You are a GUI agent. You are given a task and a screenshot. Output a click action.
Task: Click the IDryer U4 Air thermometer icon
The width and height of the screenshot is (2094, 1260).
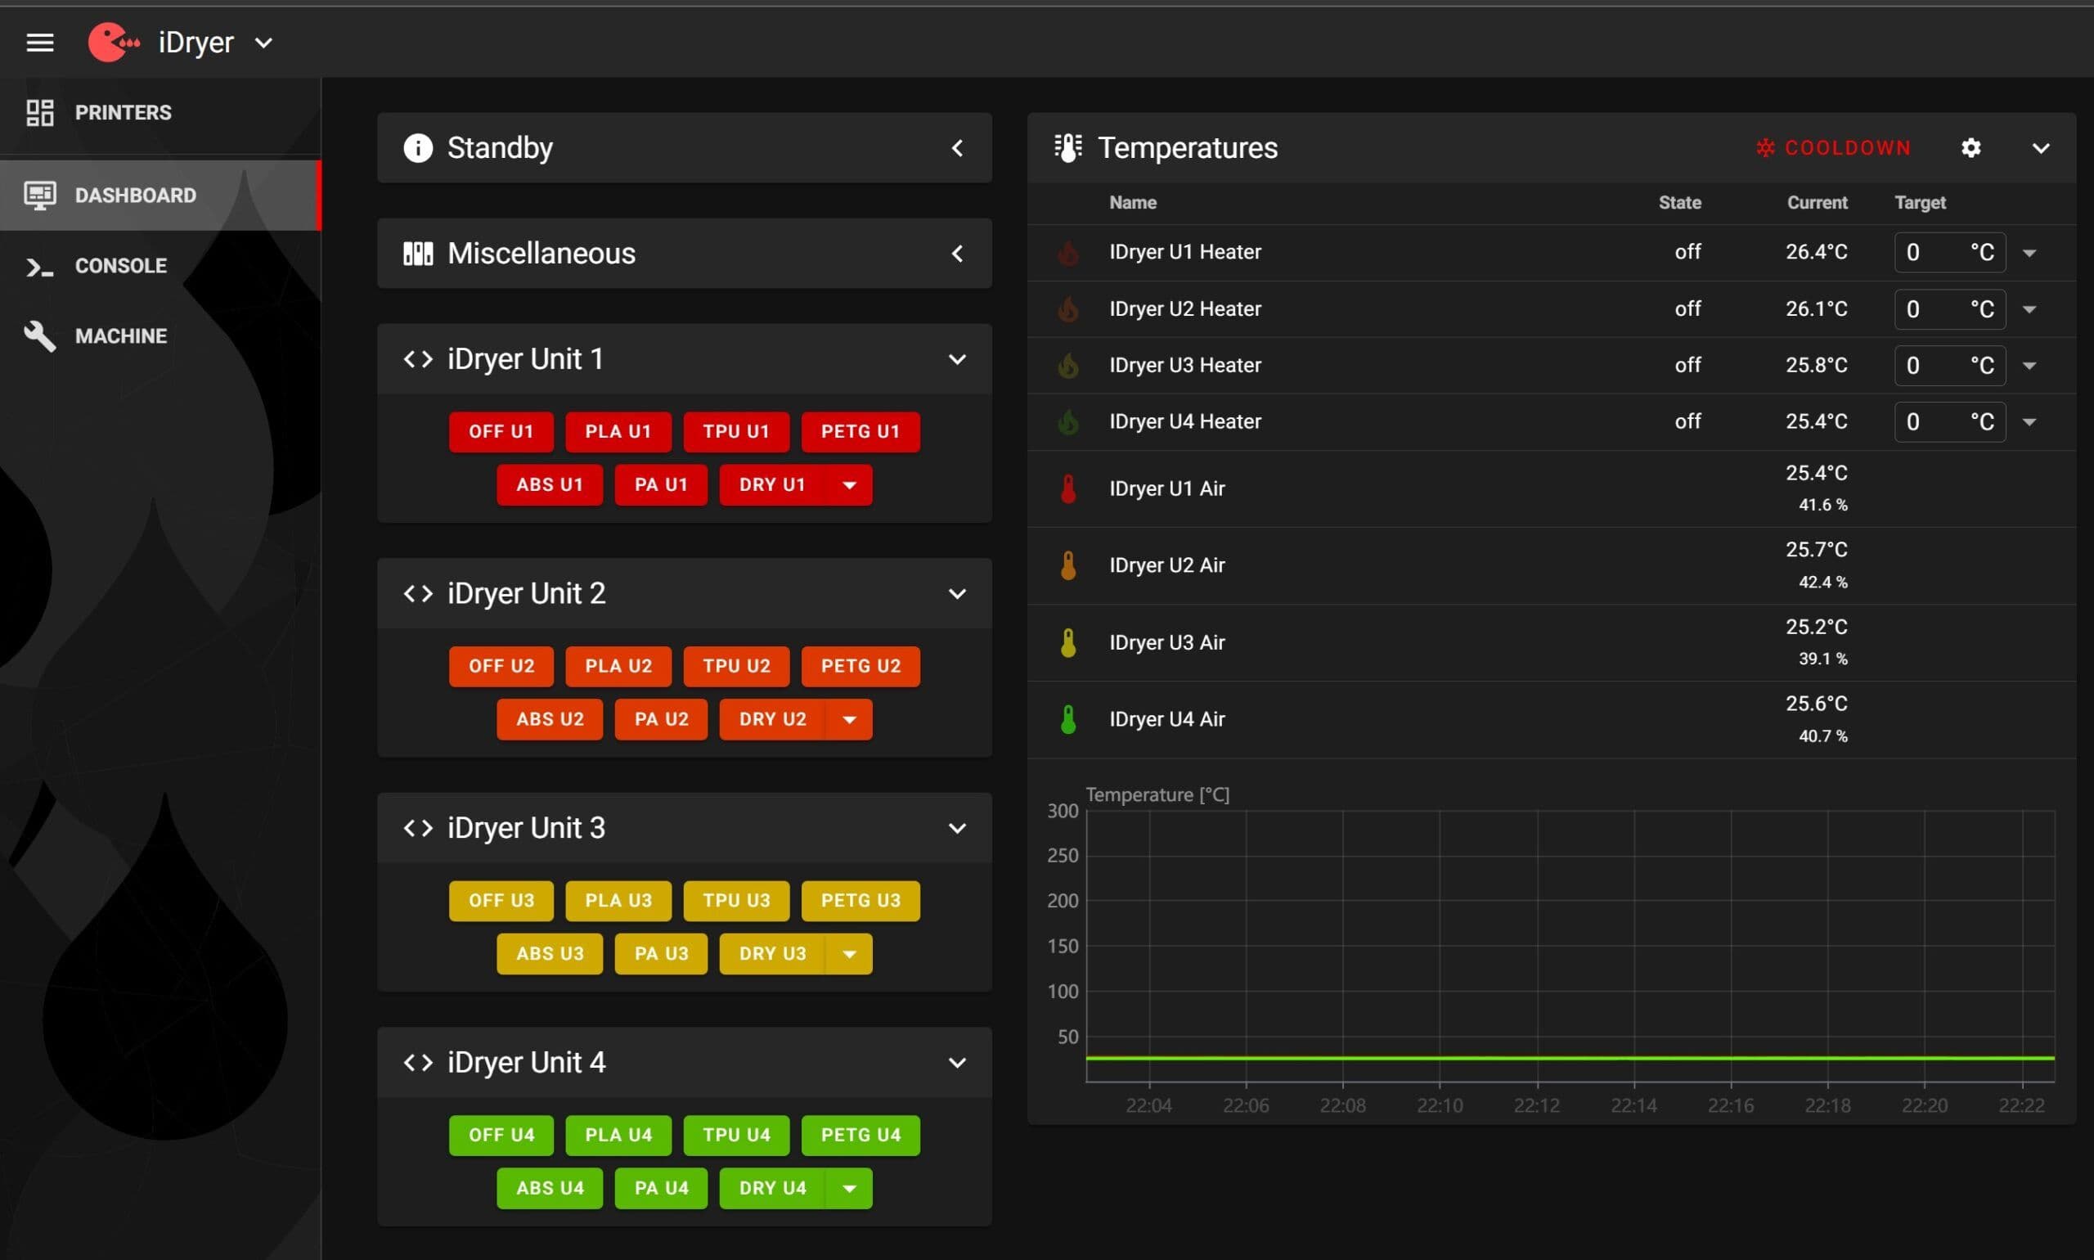1068,719
